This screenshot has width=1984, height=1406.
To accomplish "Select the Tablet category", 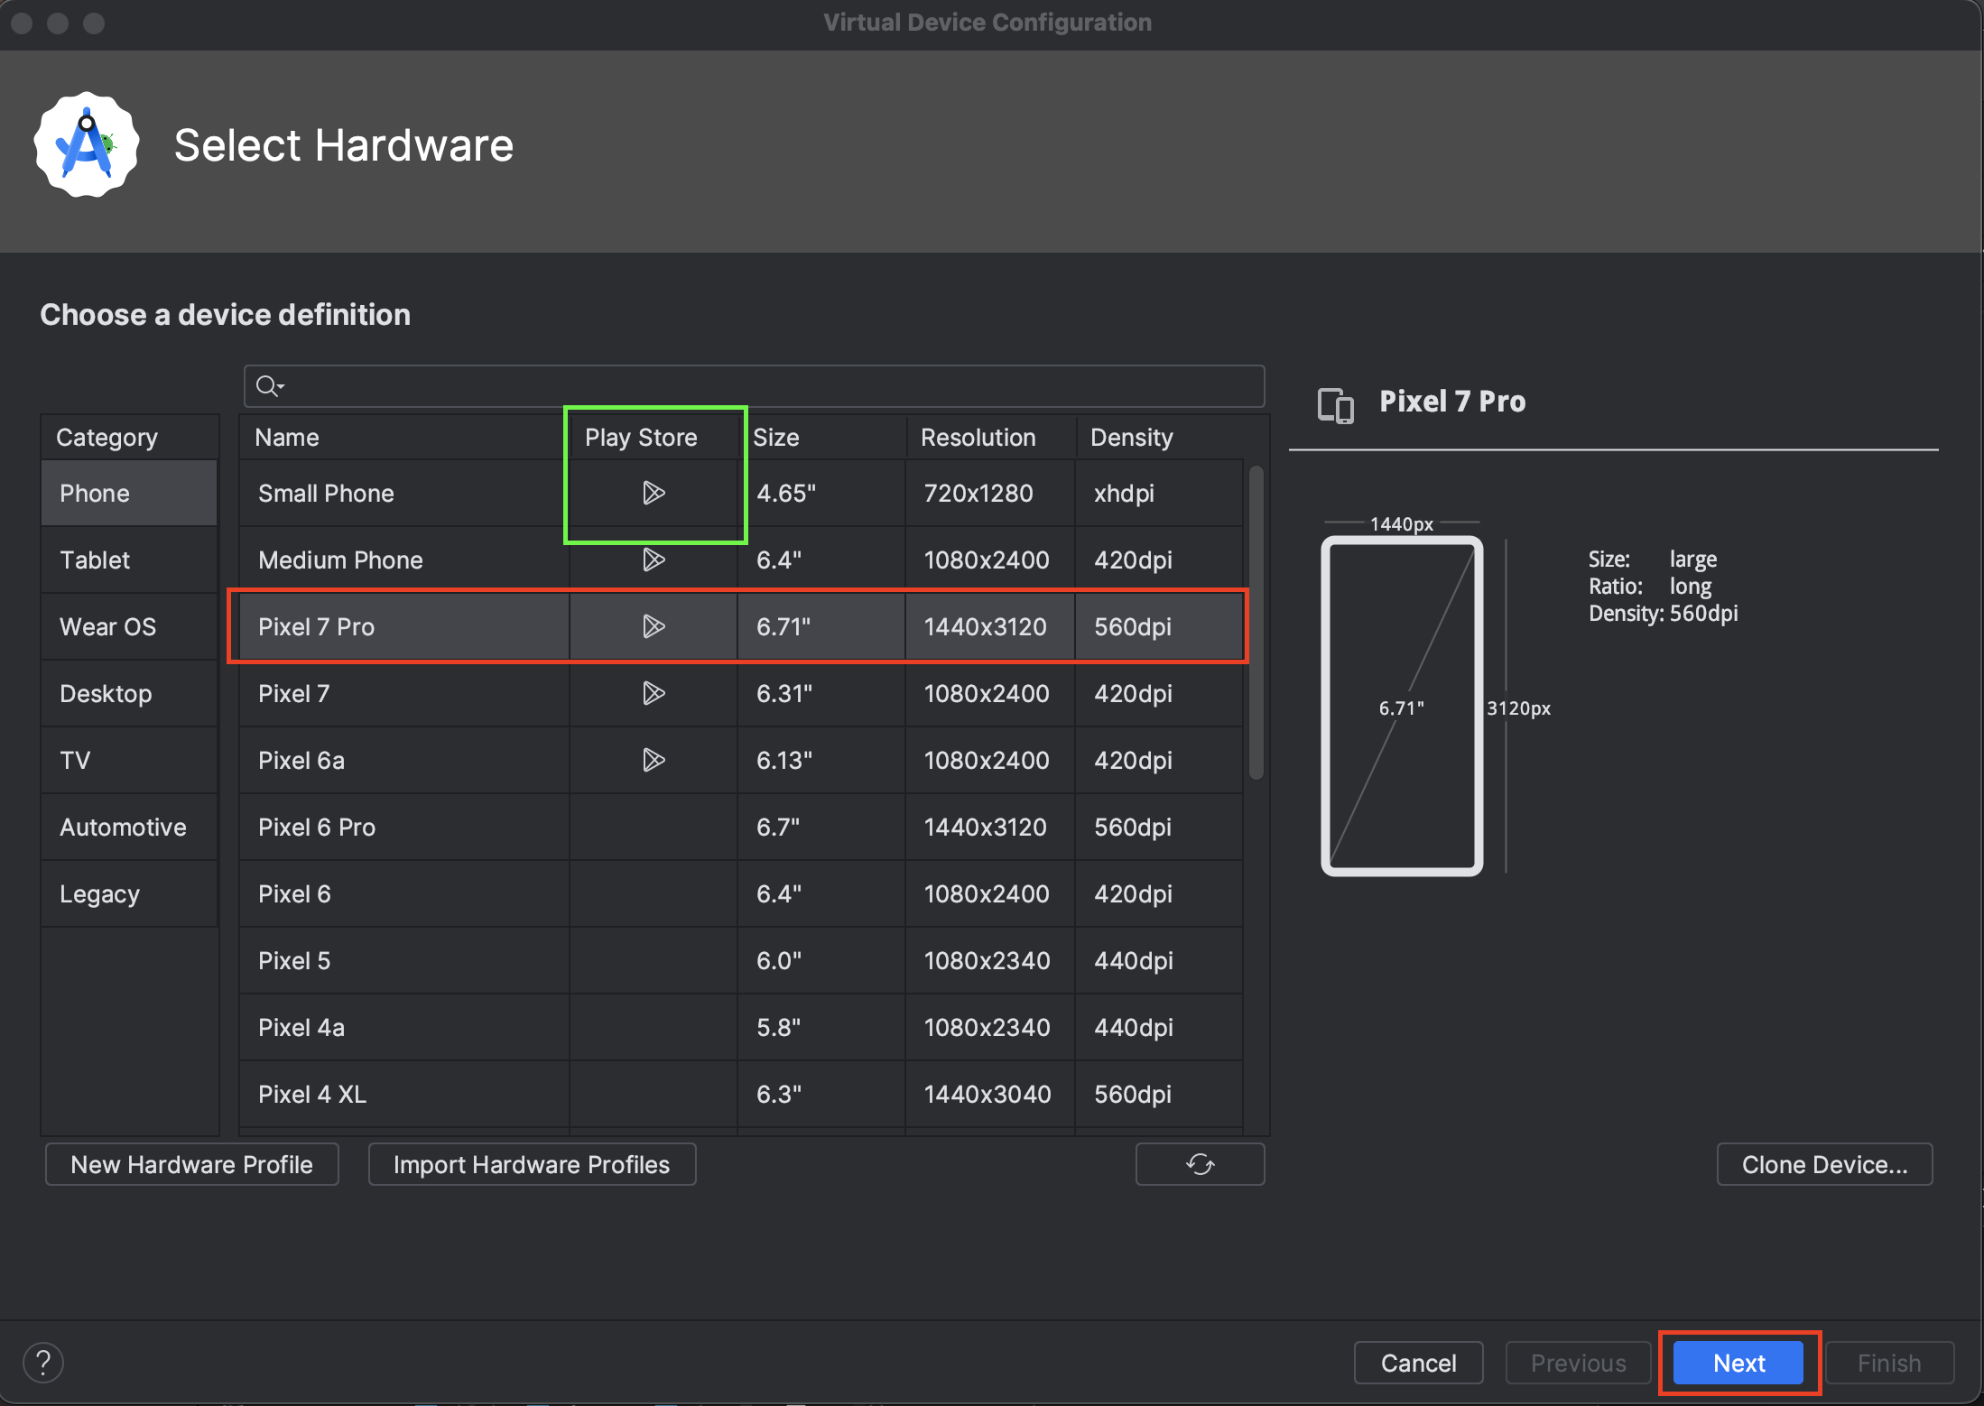I will click(95, 560).
